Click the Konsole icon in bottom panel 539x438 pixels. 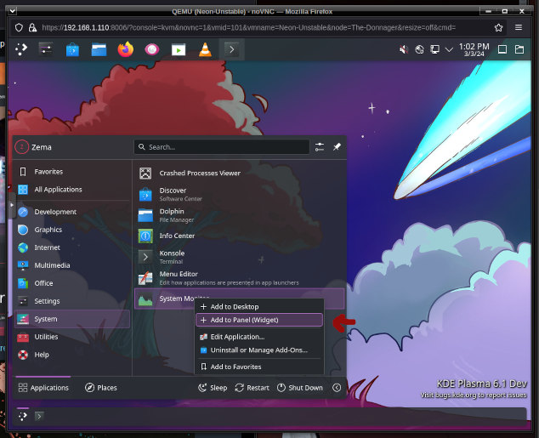click(39, 417)
